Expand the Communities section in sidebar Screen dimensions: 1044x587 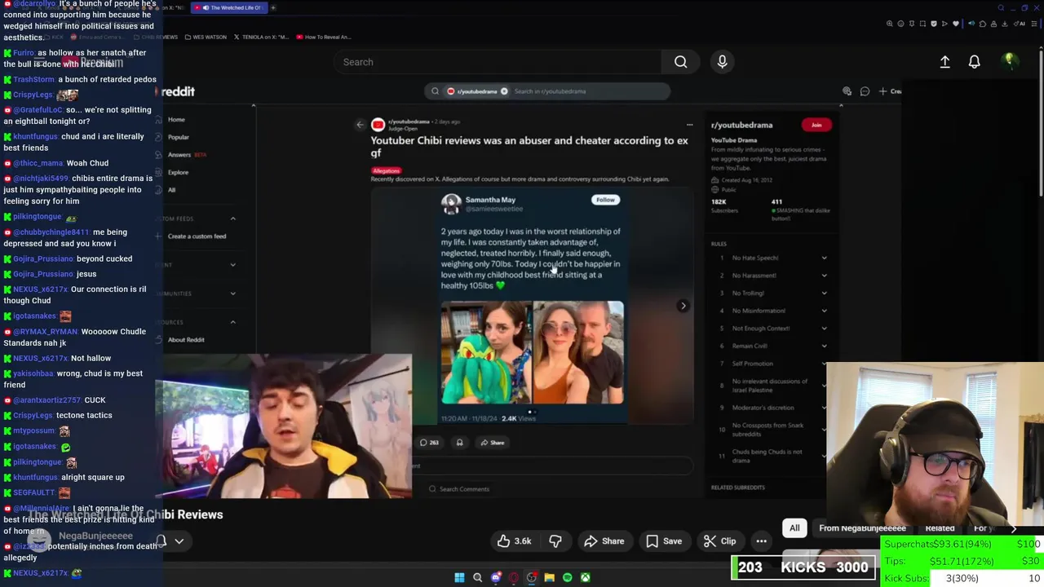click(232, 293)
